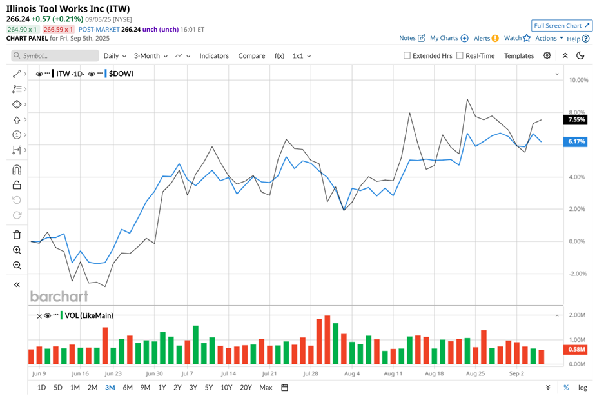
Task: Open the calendar date range picker
Action: point(284,388)
